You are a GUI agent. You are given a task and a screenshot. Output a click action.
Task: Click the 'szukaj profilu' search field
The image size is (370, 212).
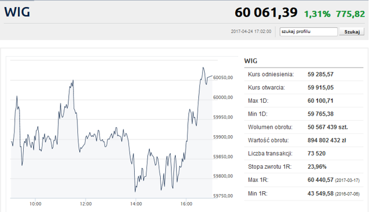[x=309, y=32]
